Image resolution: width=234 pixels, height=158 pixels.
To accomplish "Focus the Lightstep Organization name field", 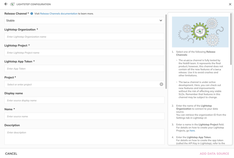I will tap(84, 37).
